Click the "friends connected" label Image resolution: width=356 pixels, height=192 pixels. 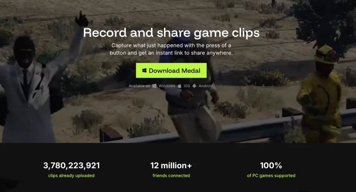coord(171,176)
